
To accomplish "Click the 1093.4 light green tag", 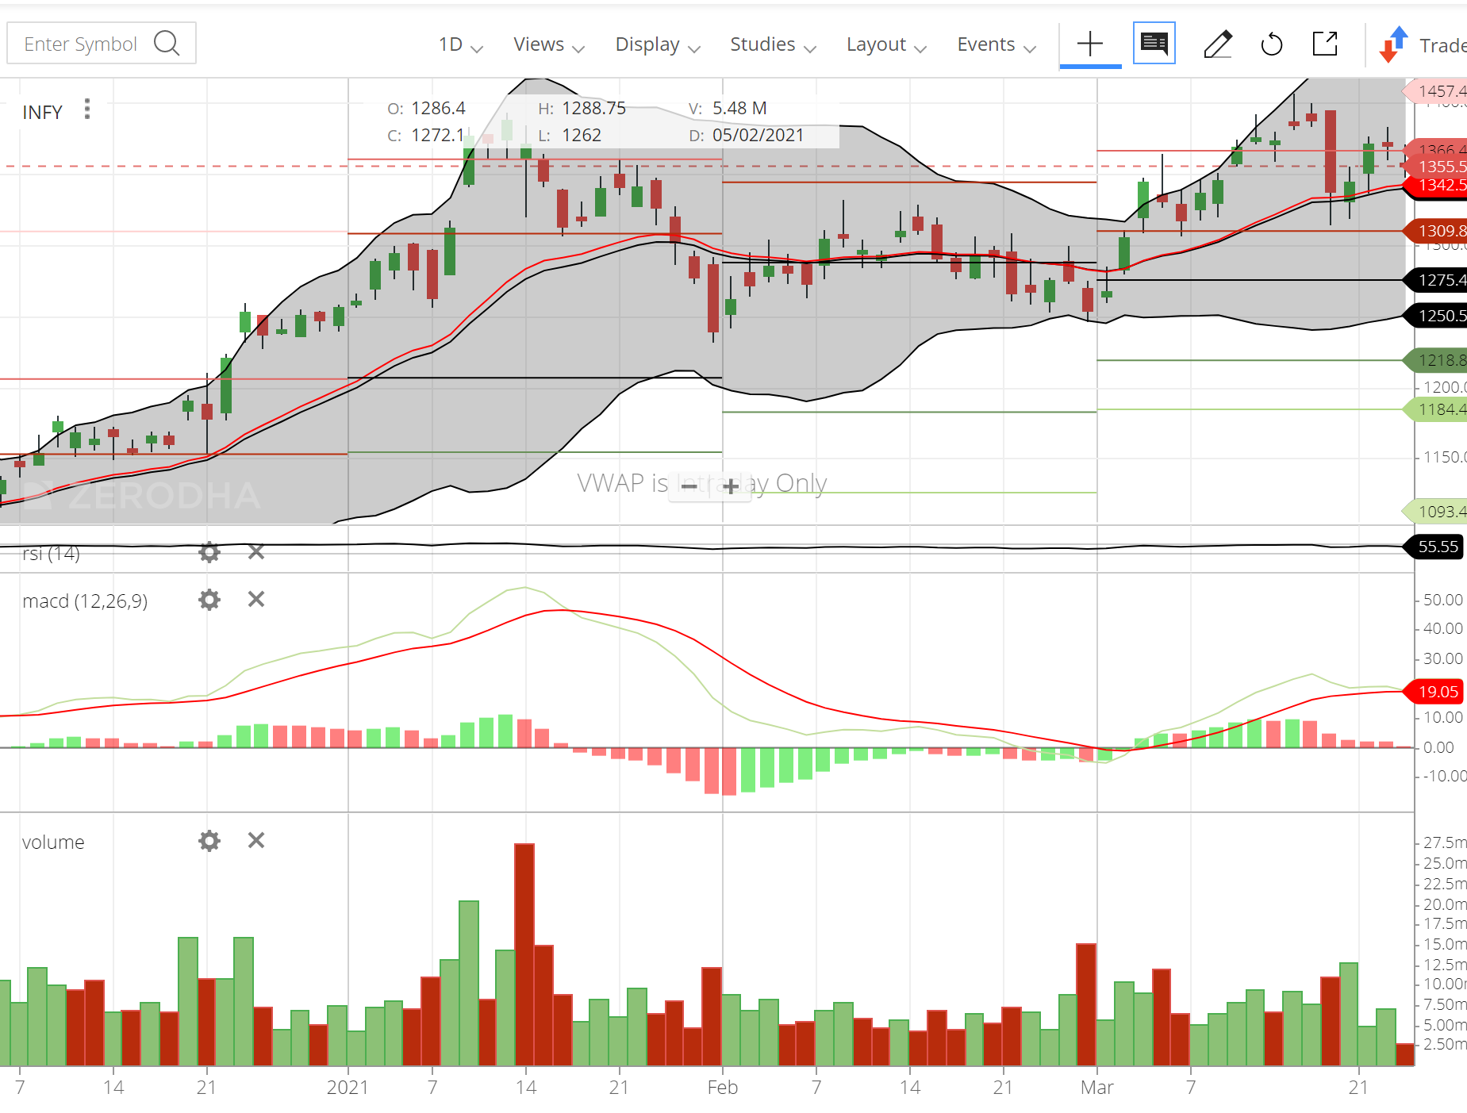I will [x=1436, y=512].
